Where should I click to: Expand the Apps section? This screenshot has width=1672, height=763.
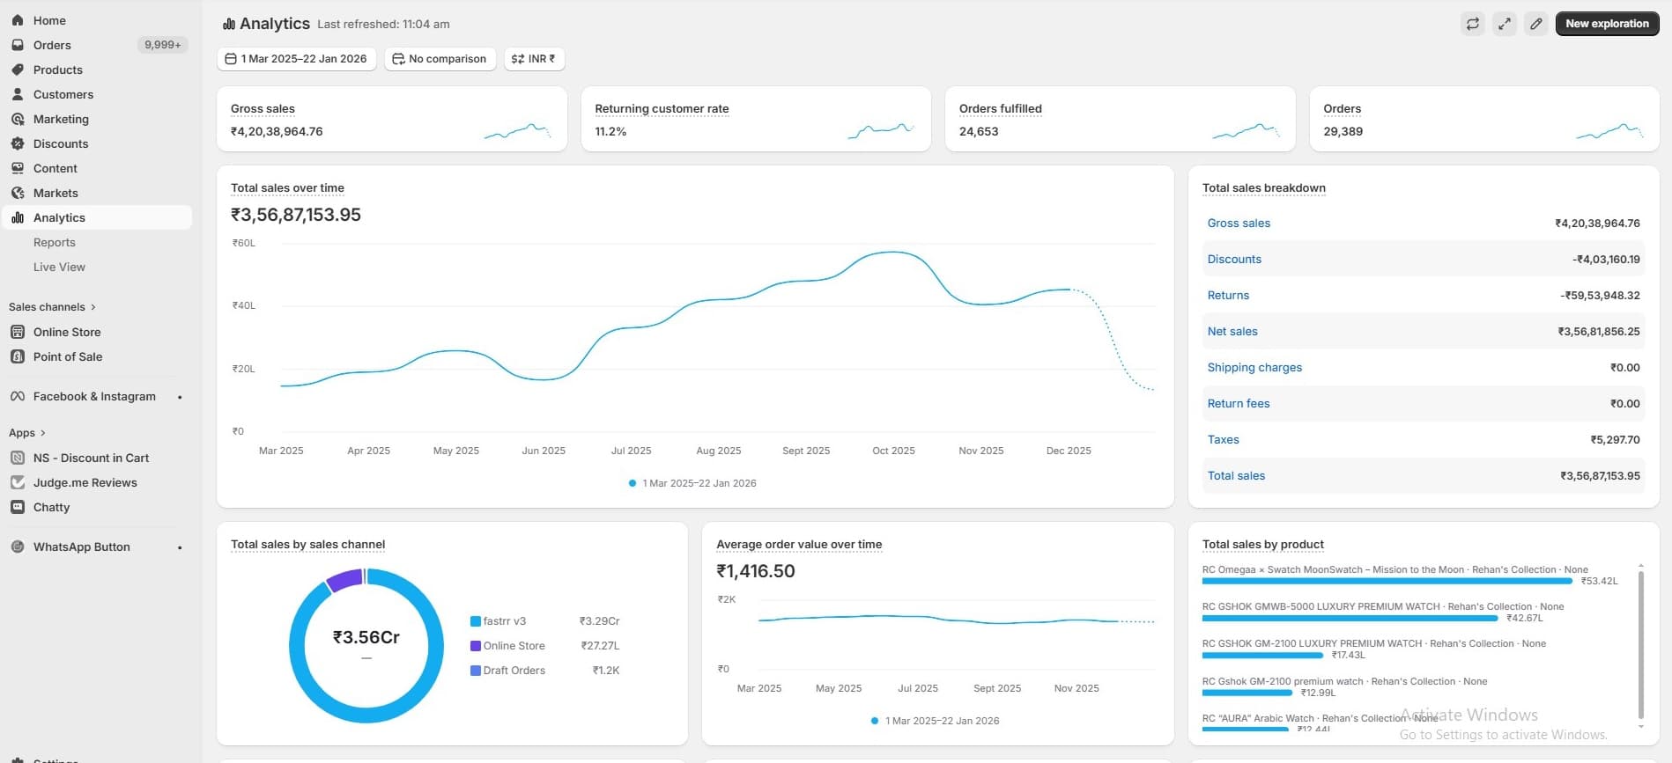point(27,433)
